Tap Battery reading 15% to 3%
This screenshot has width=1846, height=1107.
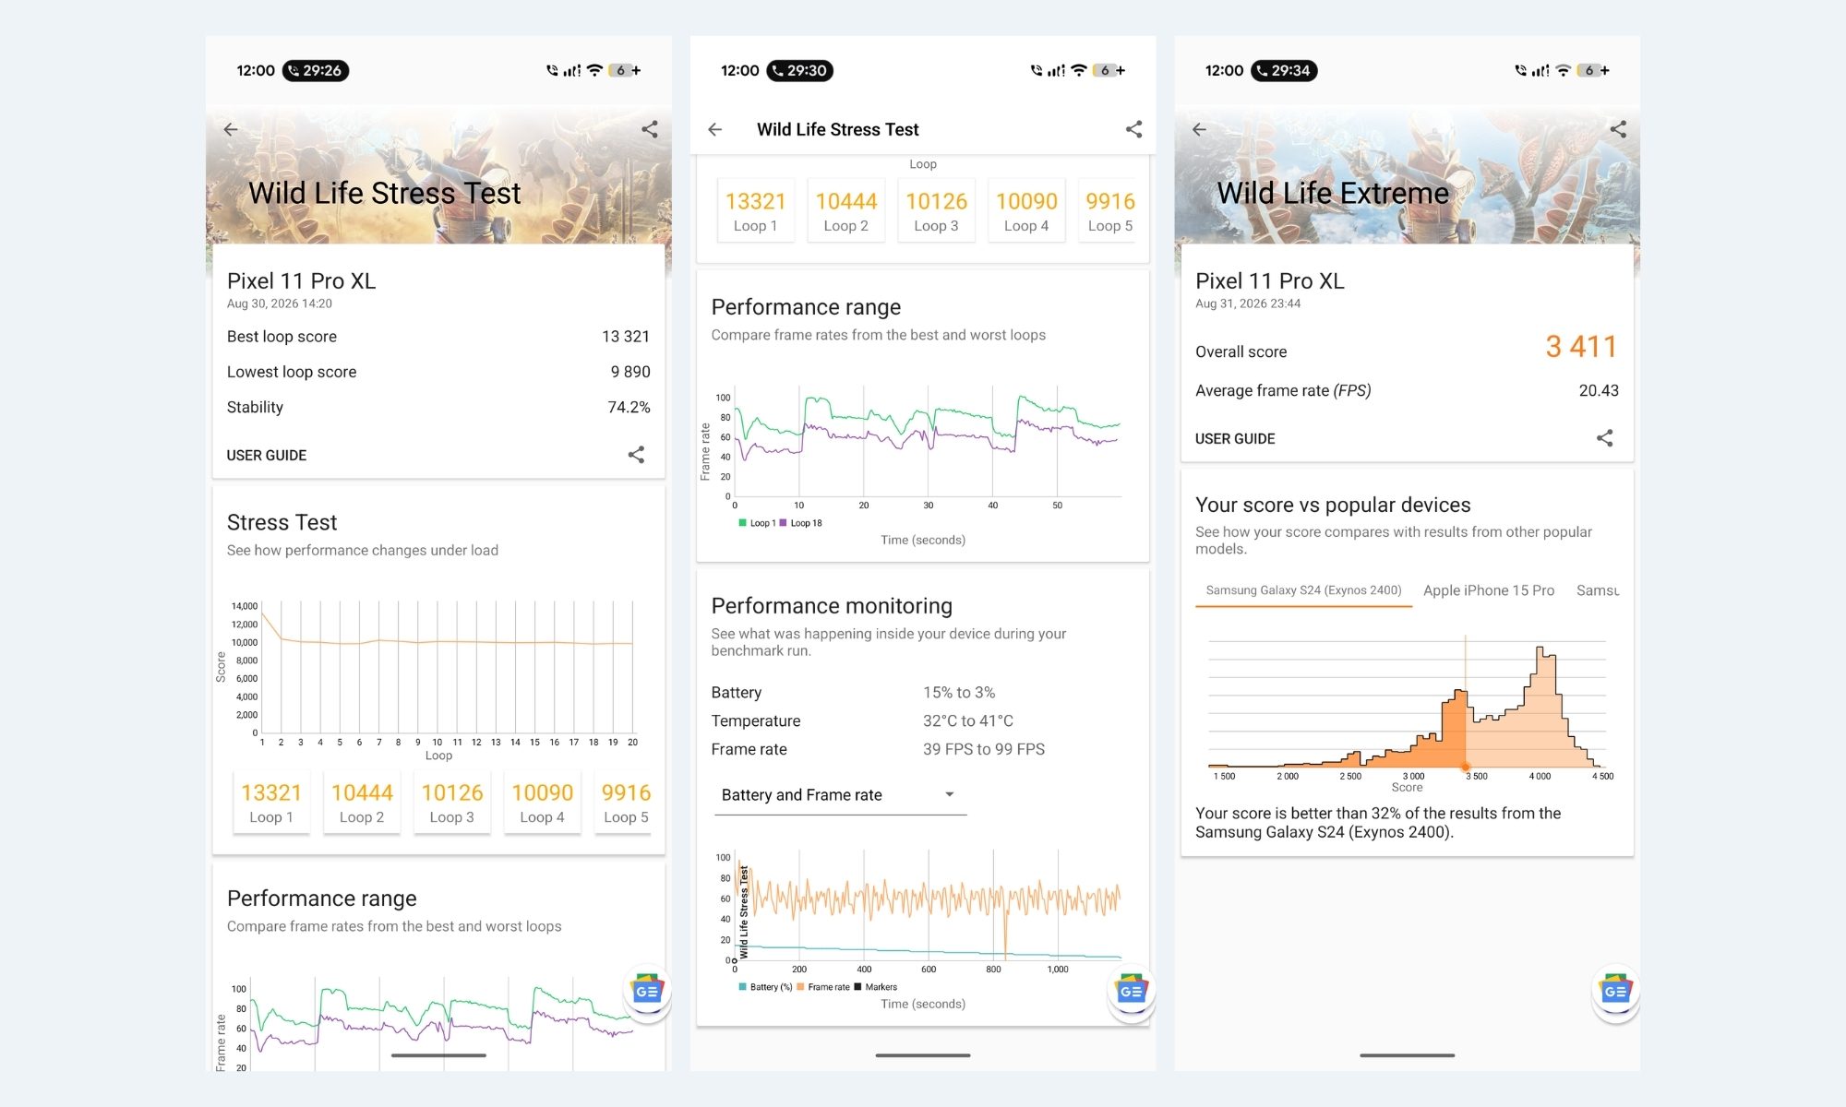click(959, 693)
